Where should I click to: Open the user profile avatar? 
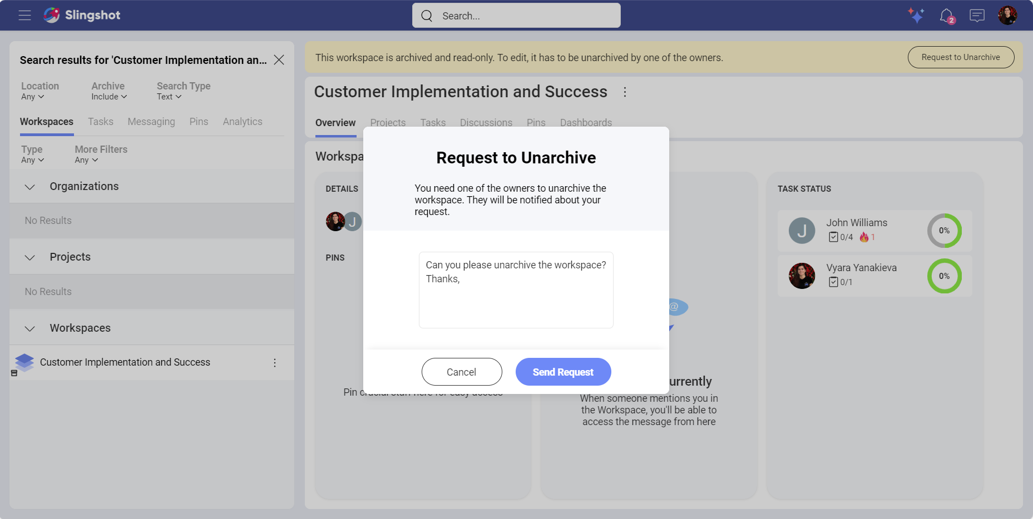click(x=1007, y=16)
